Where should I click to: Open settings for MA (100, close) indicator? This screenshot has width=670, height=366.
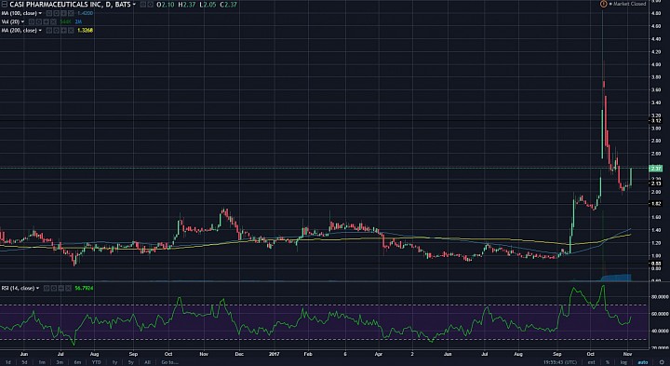[56, 13]
